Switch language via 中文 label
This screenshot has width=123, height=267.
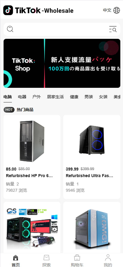pos(107,10)
